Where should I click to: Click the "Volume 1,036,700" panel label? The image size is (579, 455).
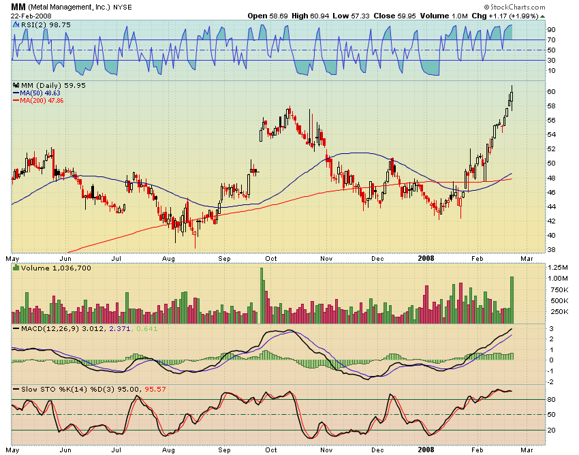click(56, 268)
